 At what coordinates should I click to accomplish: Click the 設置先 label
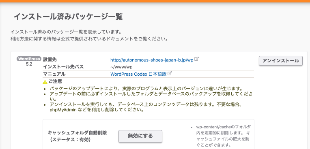(50, 60)
